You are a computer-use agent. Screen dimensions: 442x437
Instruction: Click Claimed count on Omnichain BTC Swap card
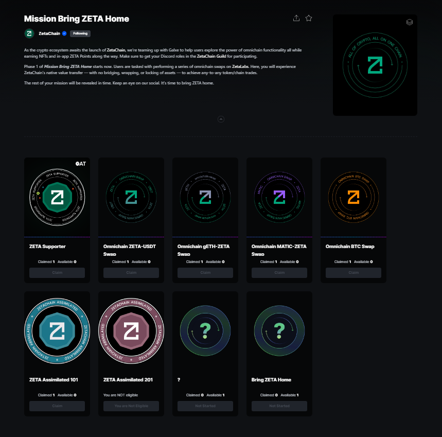(x=343, y=261)
